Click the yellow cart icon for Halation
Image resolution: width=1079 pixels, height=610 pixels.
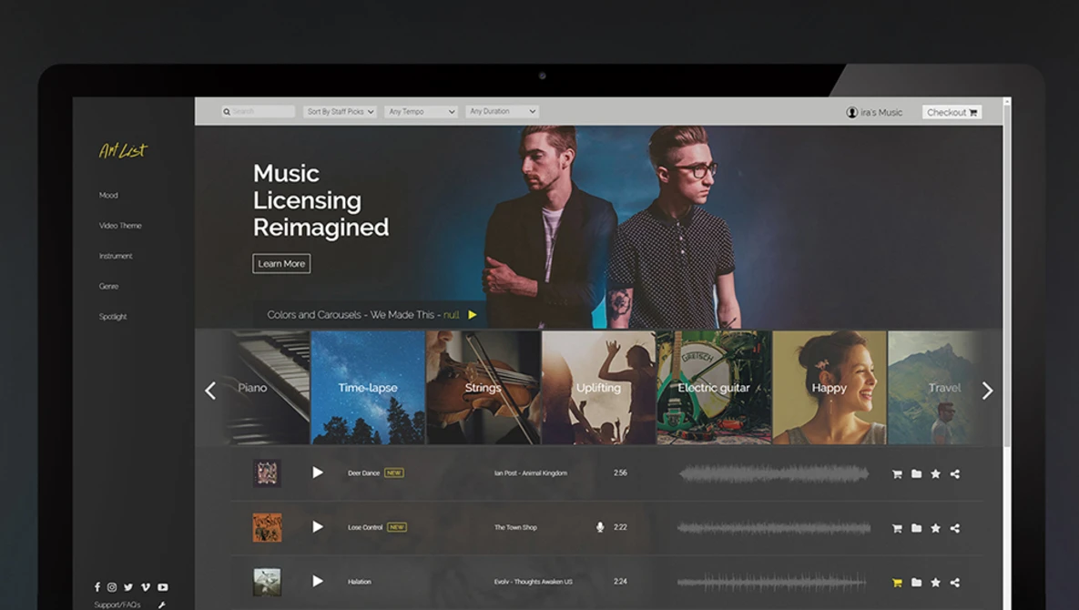point(897,583)
